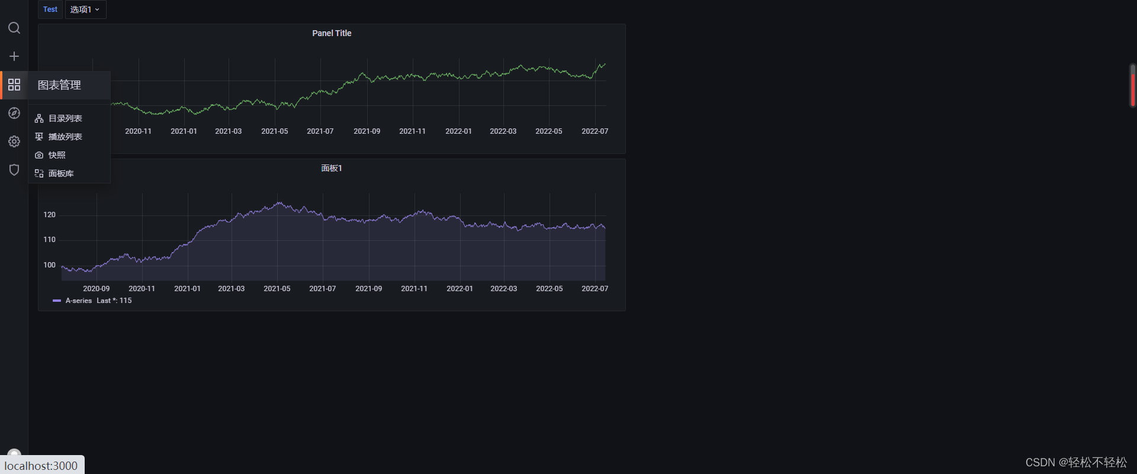The height and width of the screenshot is (474, 1137).
Task: Click 2022-01 label on Panel Title axis
Action: pos(458,131)
